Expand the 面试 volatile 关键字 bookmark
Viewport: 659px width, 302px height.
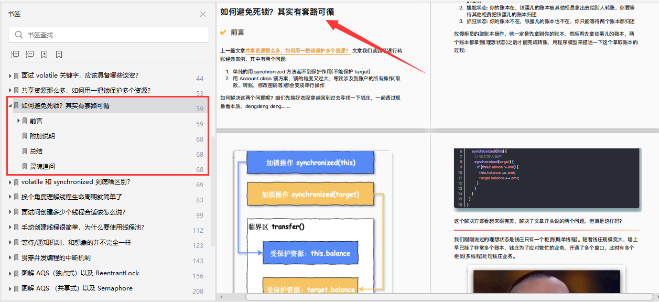[x=10, y=75]
